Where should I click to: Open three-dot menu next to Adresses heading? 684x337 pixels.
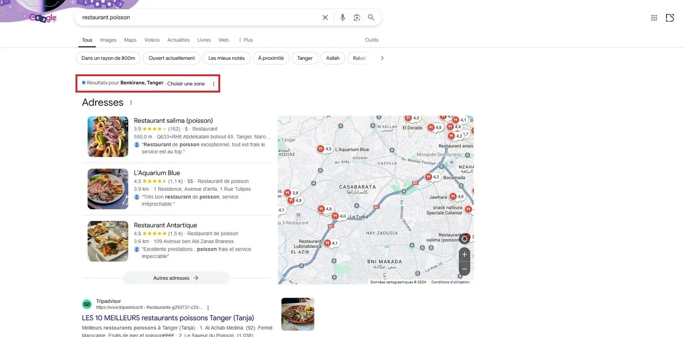pyautogui.click(x=131, y=103)
